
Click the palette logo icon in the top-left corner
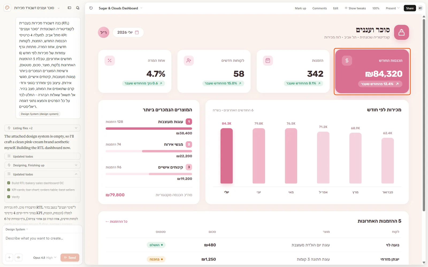pyautogui.click(x=7, y=8)
